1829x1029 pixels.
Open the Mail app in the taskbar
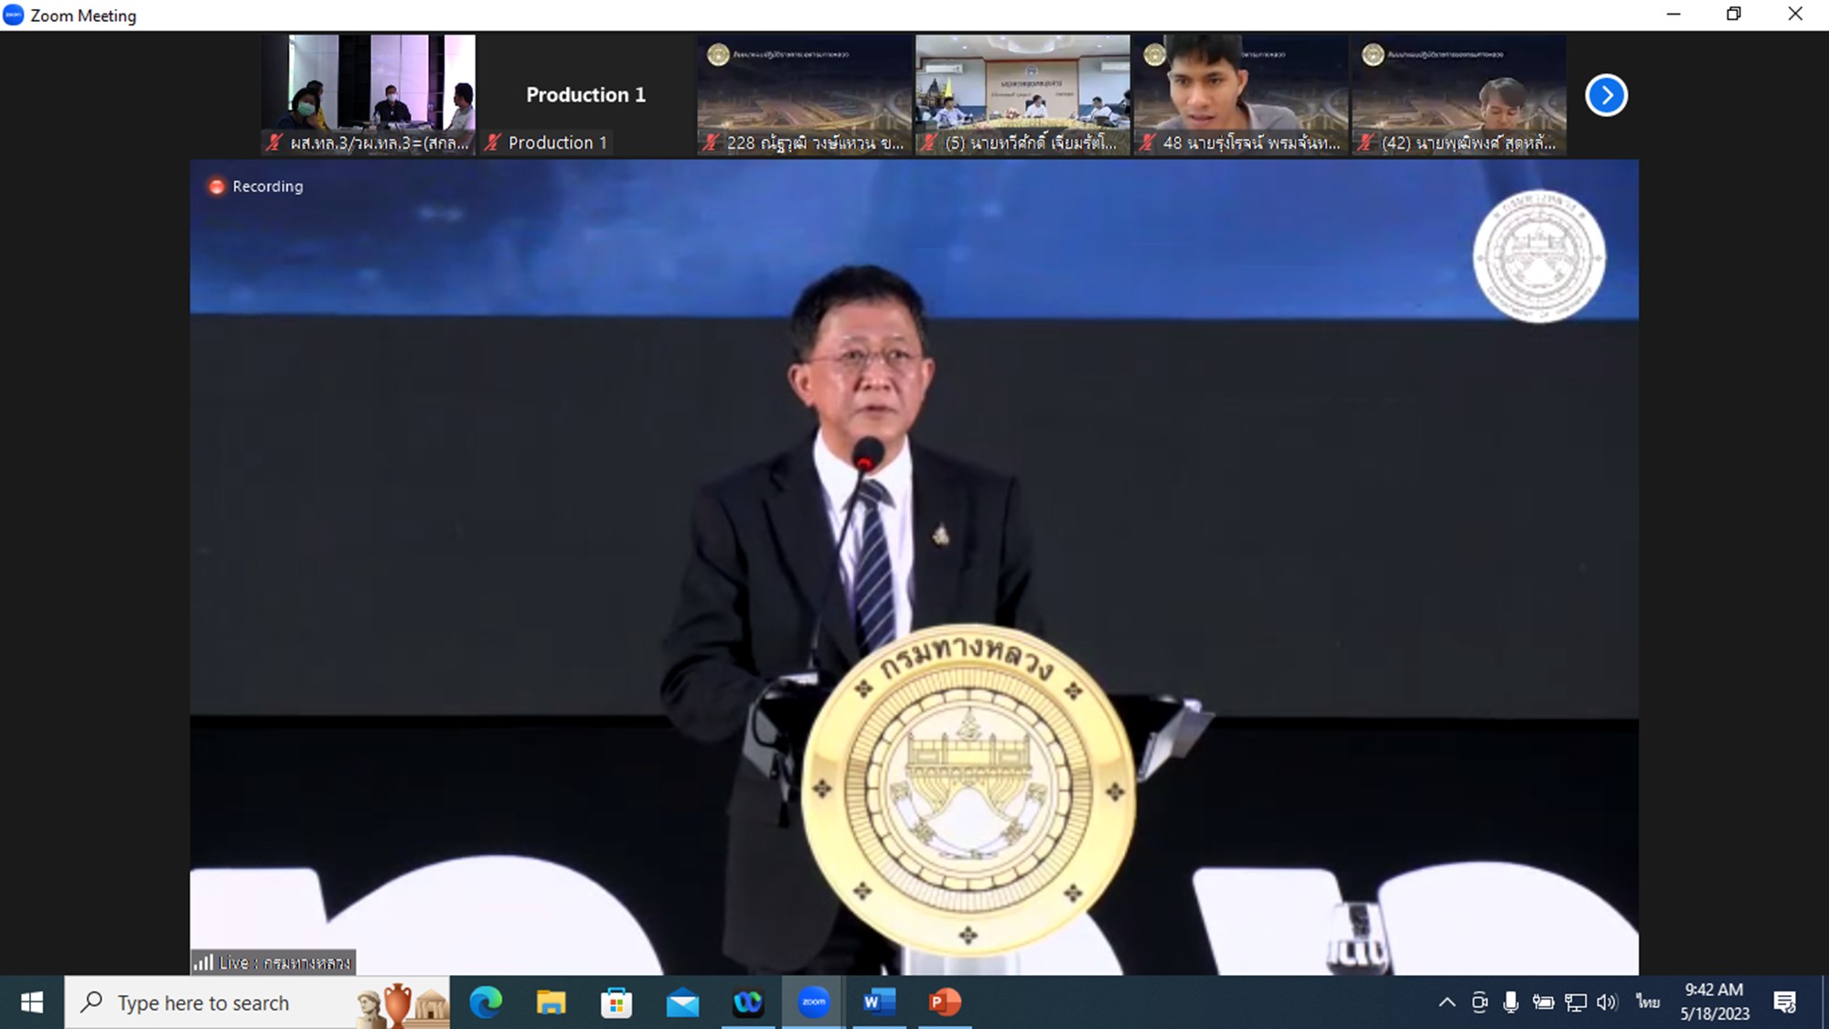click(682, 1002)
